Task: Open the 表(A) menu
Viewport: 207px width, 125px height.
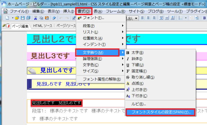Action: point(98,11)
